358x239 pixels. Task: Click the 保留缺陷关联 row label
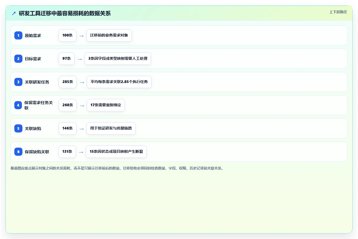[x=37, y=152]
